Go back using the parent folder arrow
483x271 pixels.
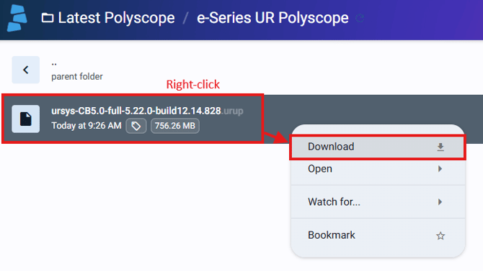25,70
